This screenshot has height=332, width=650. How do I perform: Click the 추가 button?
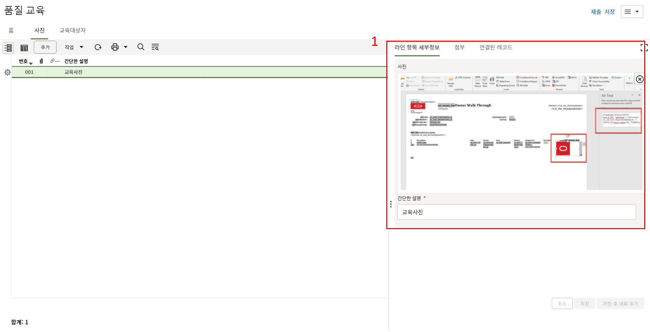[45, 47]
